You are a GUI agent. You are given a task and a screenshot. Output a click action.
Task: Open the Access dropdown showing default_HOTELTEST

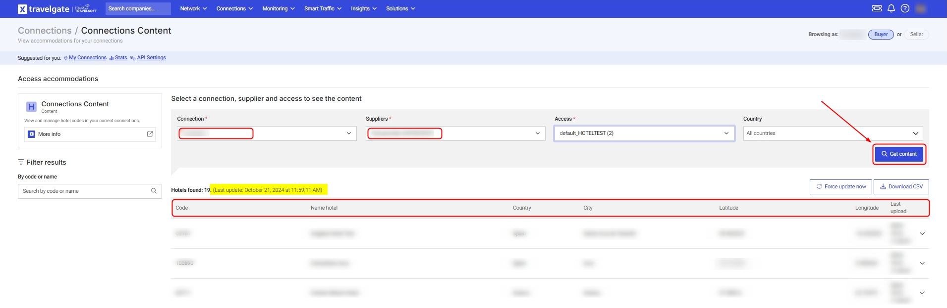tap(644, 133)
